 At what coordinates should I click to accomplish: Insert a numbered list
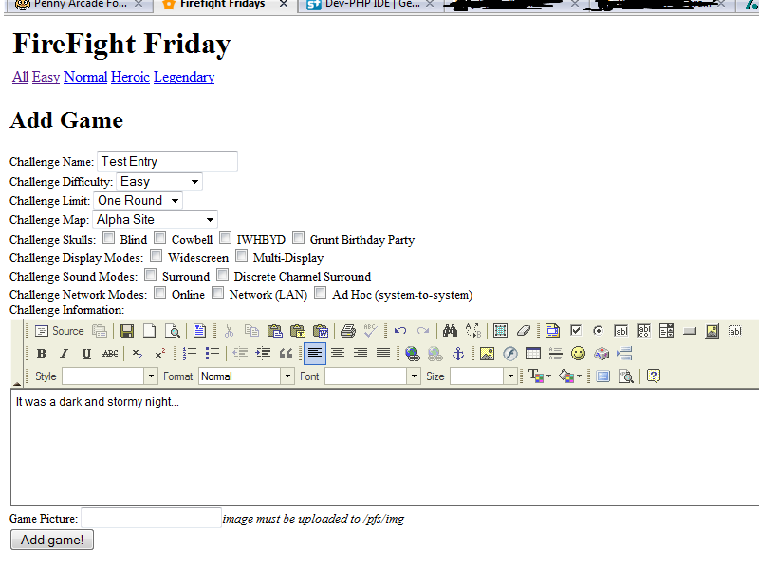pos(190,354)
